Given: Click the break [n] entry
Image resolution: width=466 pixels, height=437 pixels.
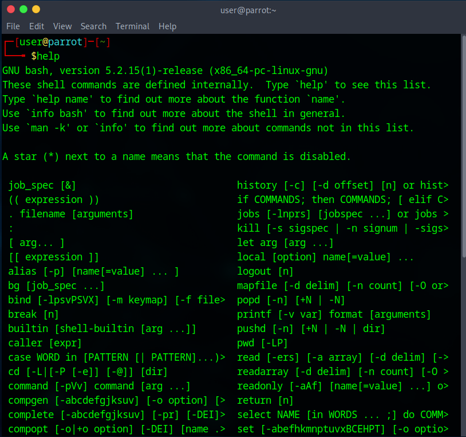Looking at the screenshot, I should (x=33, y=314).
